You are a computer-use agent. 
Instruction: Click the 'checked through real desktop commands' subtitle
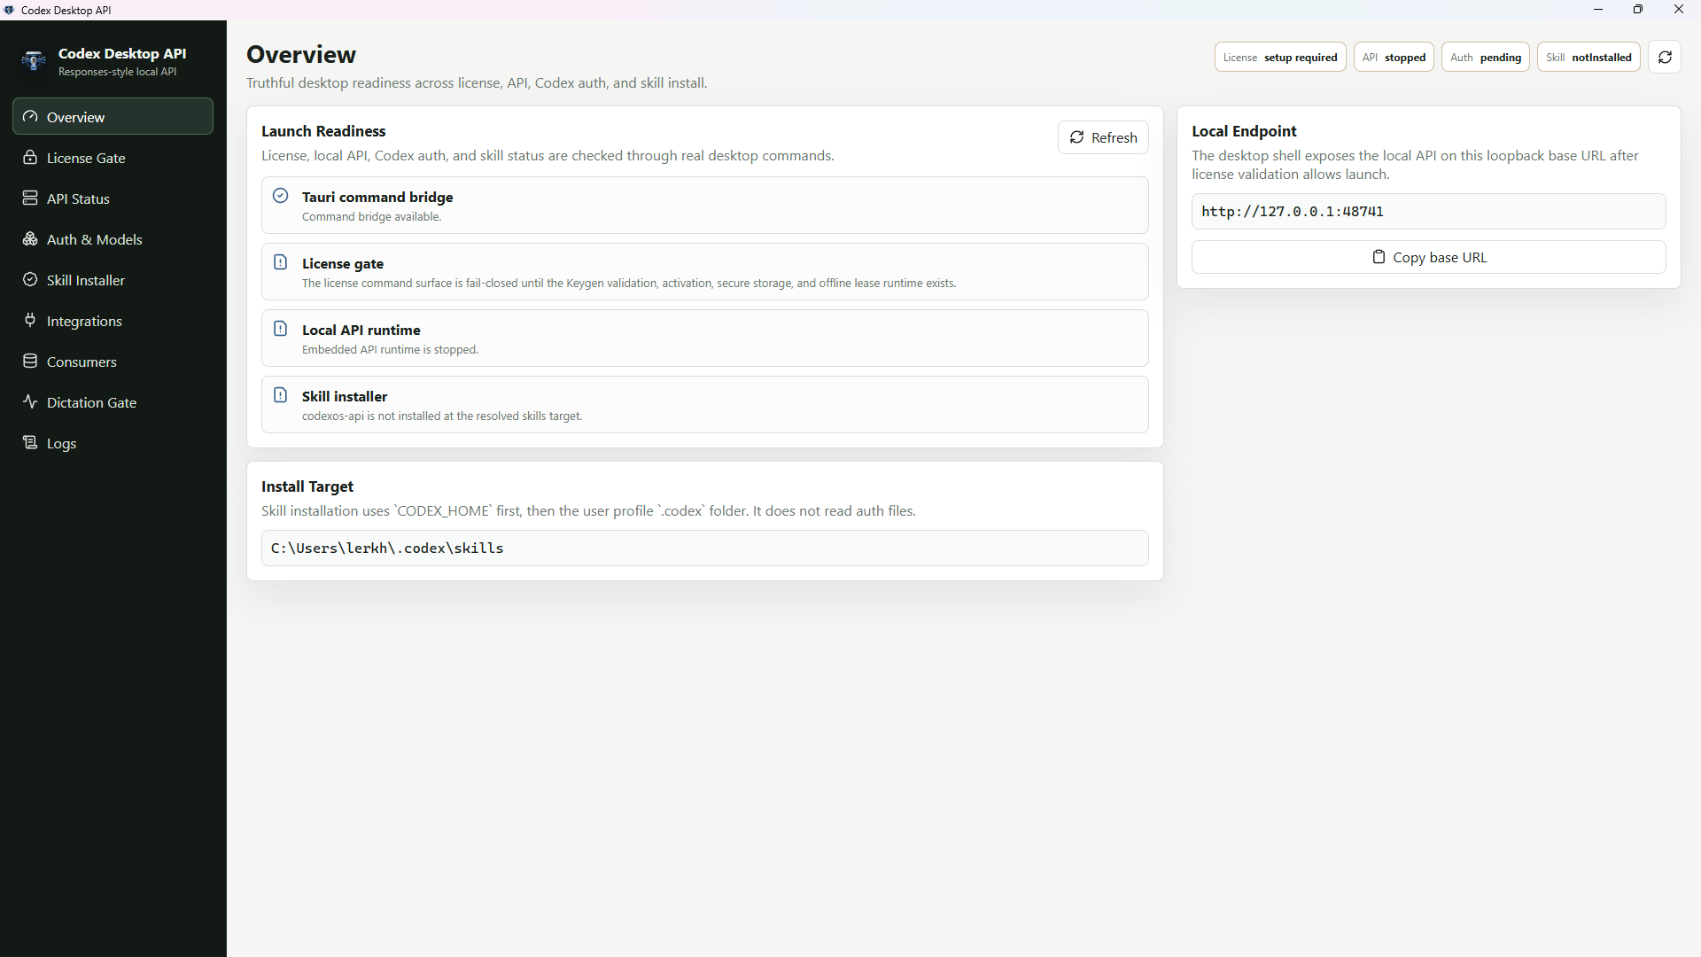[548, 156]
